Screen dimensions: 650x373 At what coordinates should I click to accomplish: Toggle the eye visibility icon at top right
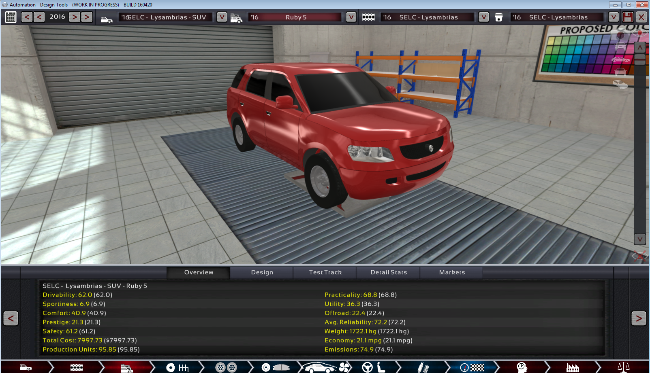(x=640, y=33)
